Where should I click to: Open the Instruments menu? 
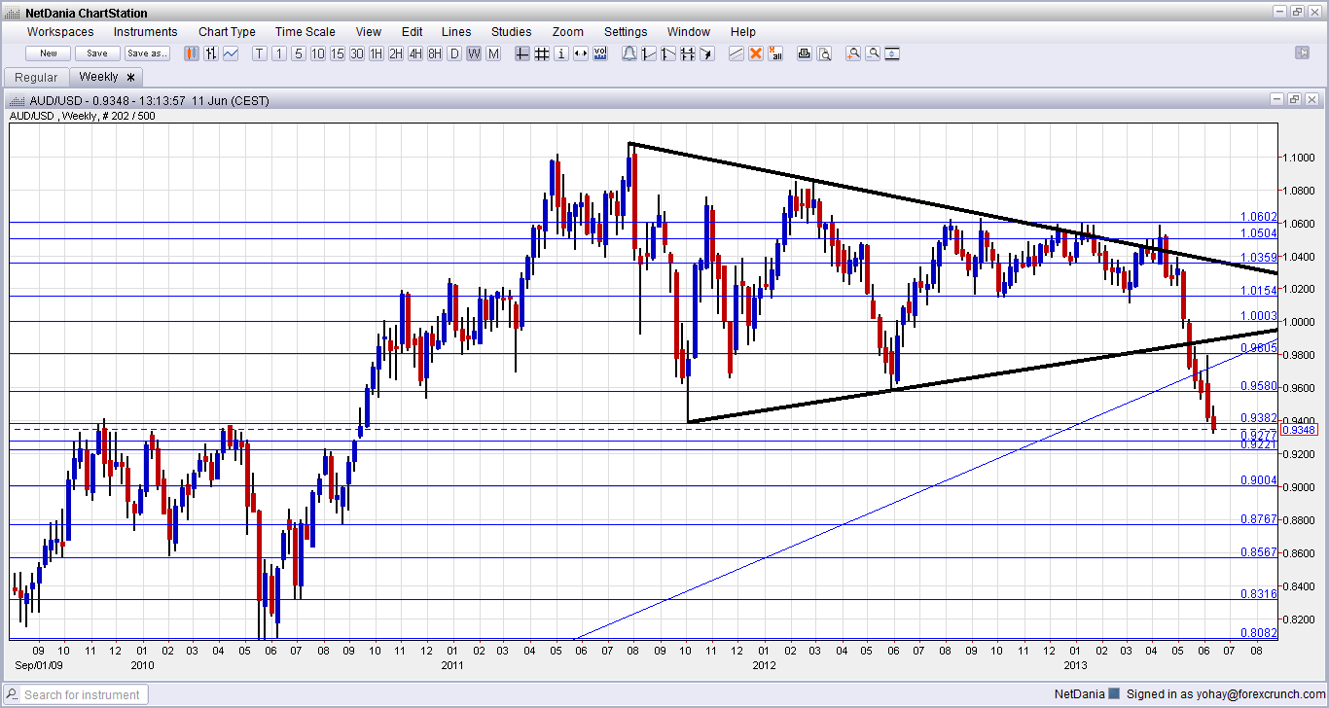point(146,32)
